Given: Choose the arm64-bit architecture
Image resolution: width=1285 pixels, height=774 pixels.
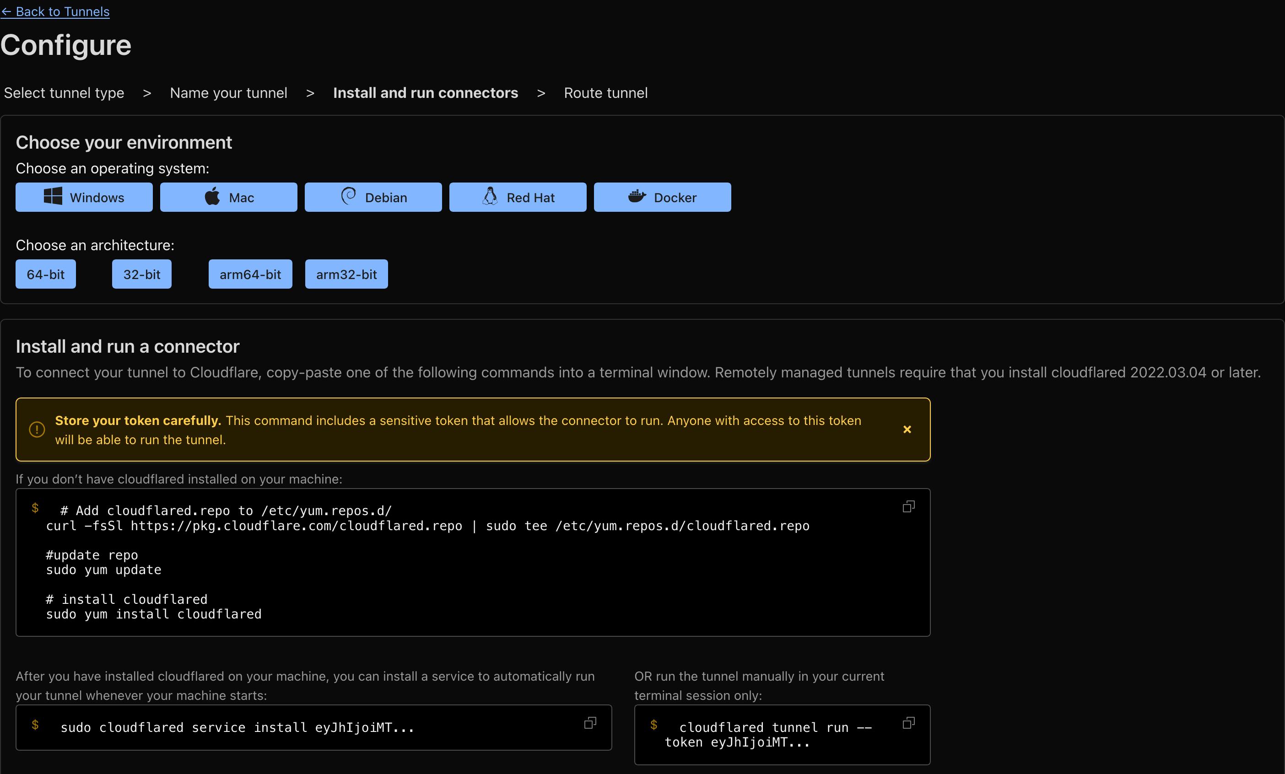Looking at the screenshot, I should point(250,274).
